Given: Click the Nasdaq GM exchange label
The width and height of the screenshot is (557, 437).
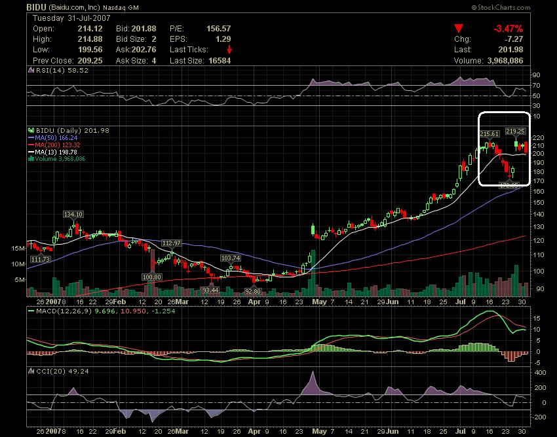Looking at the screenshot, I should click(121, 7).
